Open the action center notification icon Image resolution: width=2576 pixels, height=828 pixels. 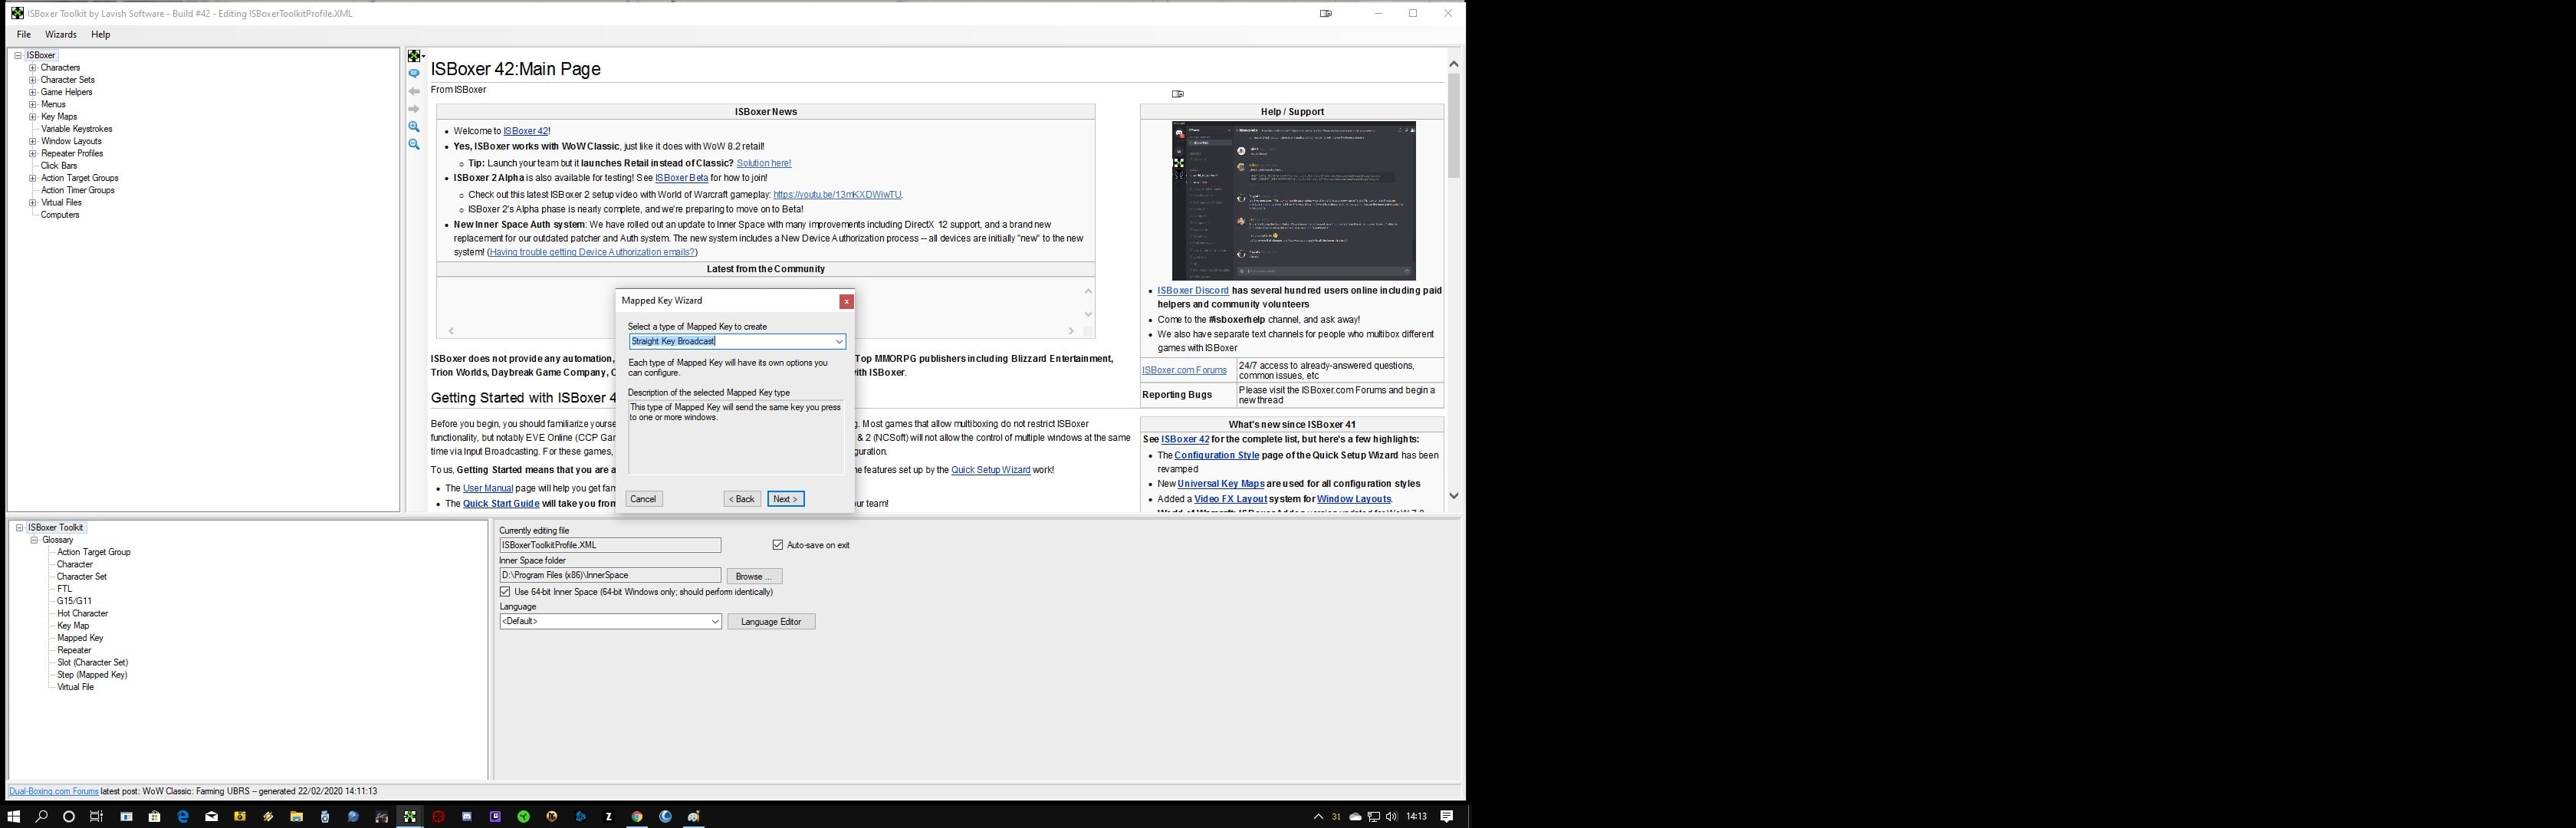[1446, 816]
